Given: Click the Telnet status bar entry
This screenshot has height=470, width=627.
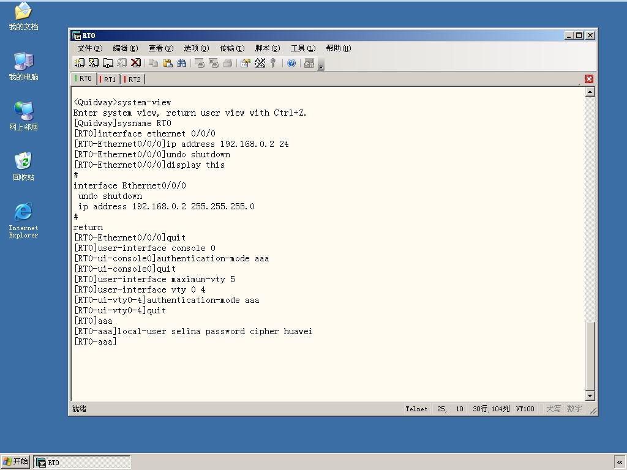Looking at the screenshot, I should [416, 409].
